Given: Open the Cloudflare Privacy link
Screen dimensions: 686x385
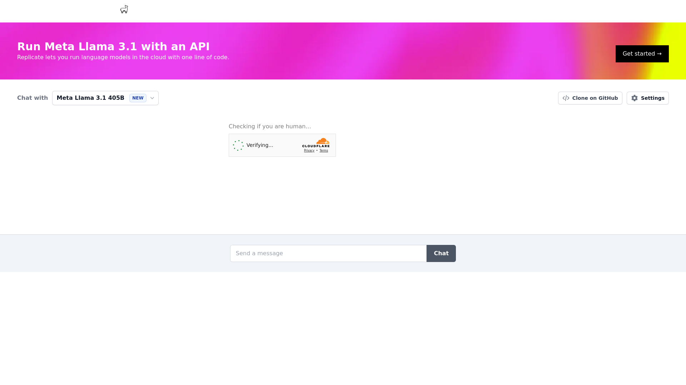Looking at the screenshot, I should [309, 150].
